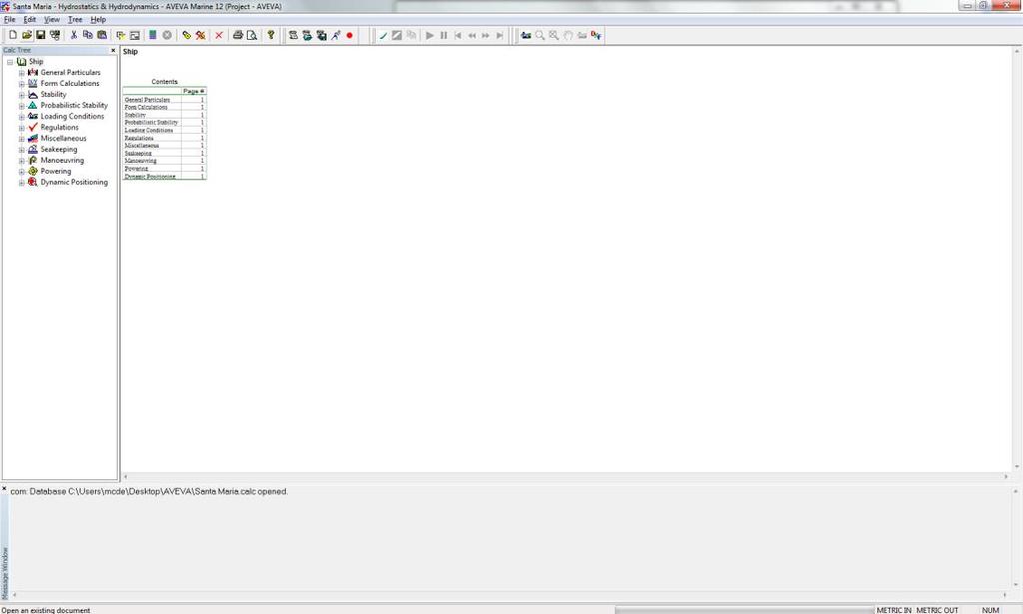Click the METRIC IN status bar indicator
This screenshot has height=614, width=1023.
(x=894, y=610)
